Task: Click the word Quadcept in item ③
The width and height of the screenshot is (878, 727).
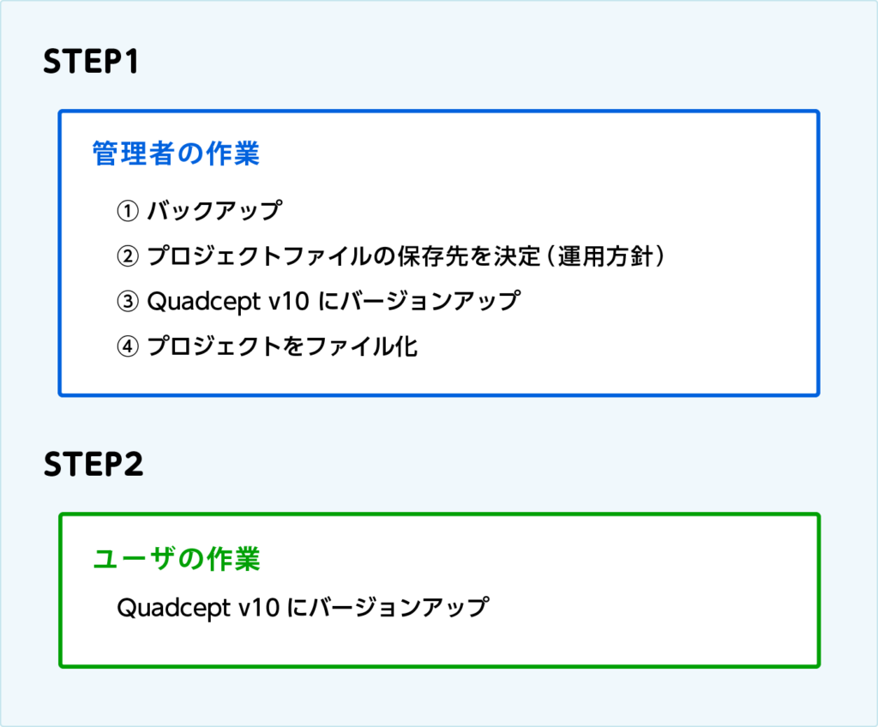Action: tap(195, 302)
